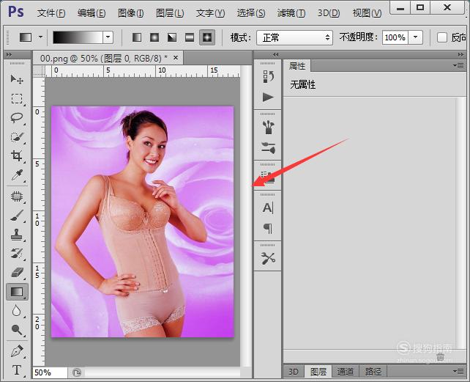Open the 选择(S) menu
The width and height of the screenshot is (470, 382).
click(251, 13)
